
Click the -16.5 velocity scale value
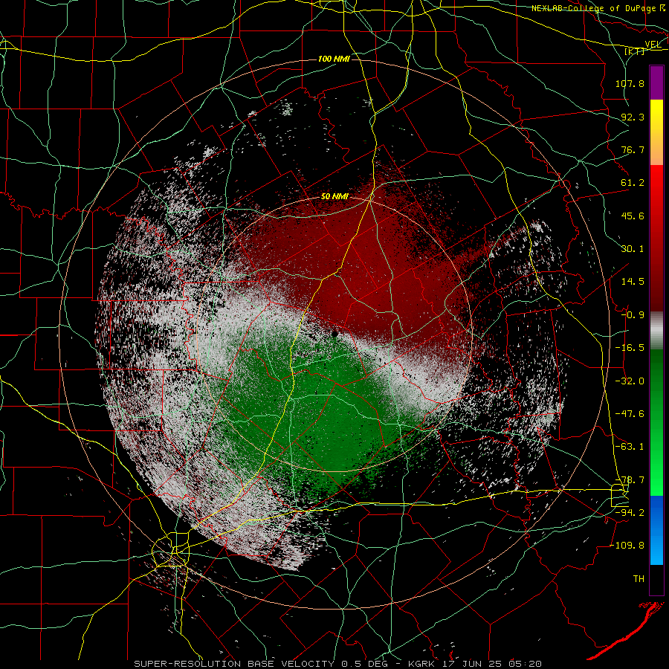(630, 348)
